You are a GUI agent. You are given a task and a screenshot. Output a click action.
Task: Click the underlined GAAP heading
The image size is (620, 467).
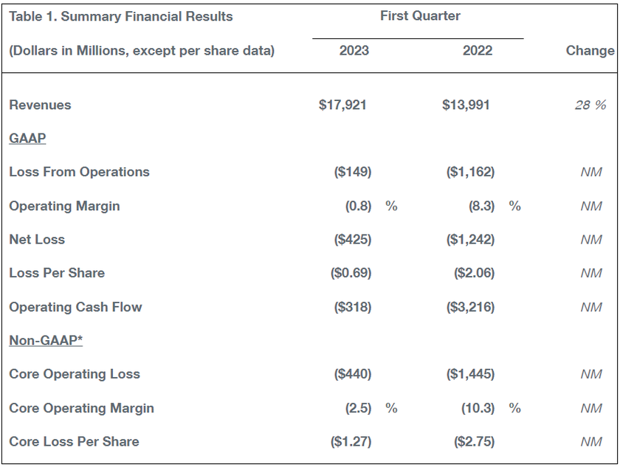[x=27, y=138]
